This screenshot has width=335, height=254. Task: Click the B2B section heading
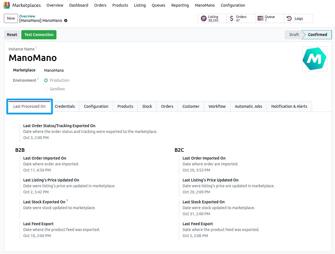click(x=20, y=150)
